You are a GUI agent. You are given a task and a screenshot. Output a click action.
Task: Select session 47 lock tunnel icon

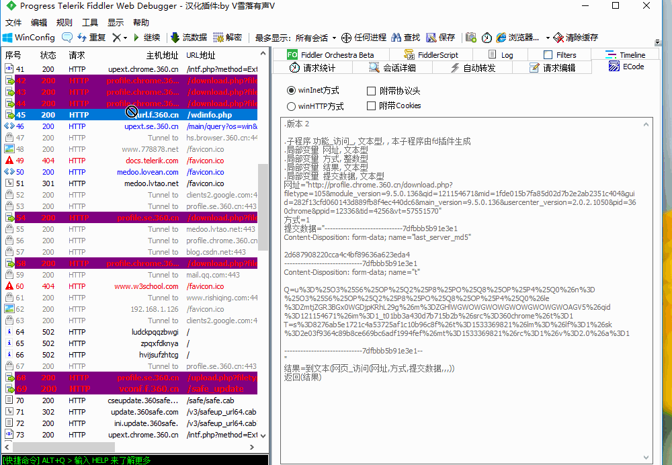[x=9, y=138]
